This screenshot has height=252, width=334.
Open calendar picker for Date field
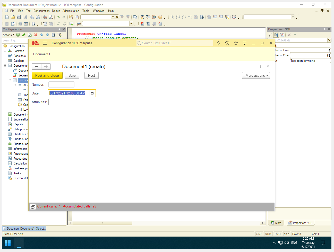click(x=92, y=93)
